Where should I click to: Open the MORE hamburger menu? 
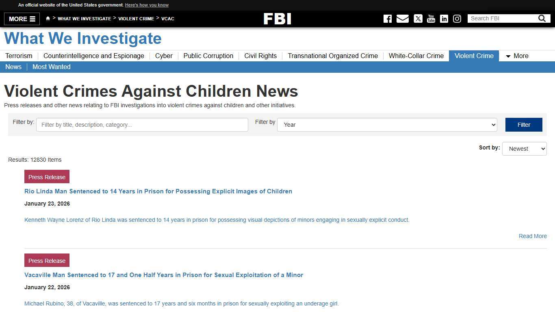pos(22,19)
